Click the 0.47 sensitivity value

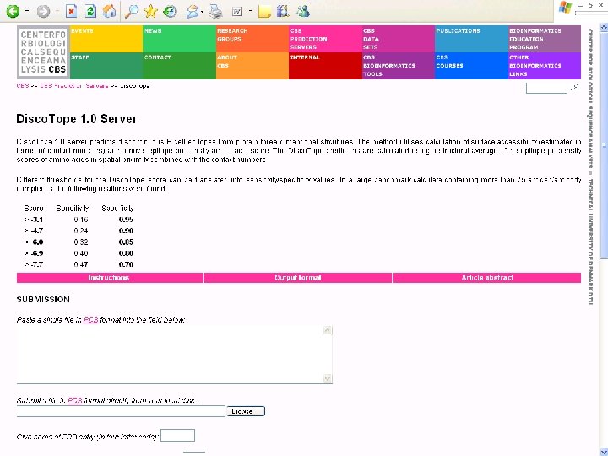[81, 264]
